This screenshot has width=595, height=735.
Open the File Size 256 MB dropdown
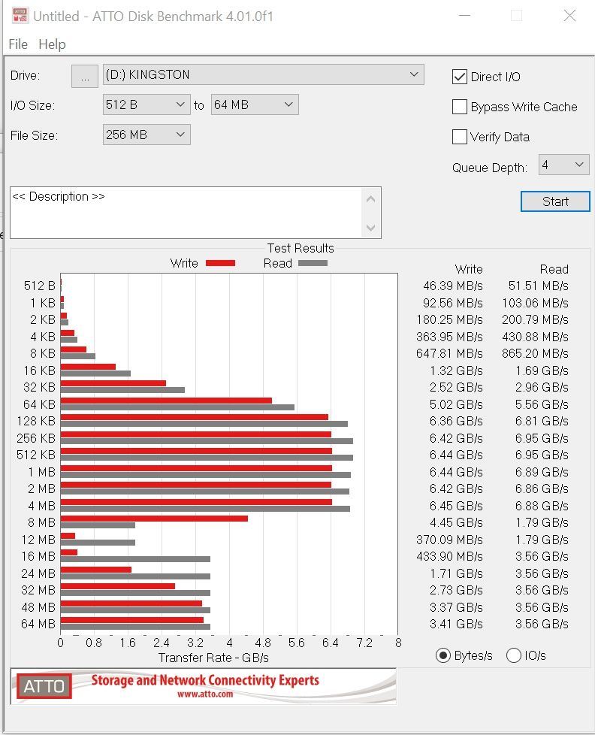pos(146,135)
